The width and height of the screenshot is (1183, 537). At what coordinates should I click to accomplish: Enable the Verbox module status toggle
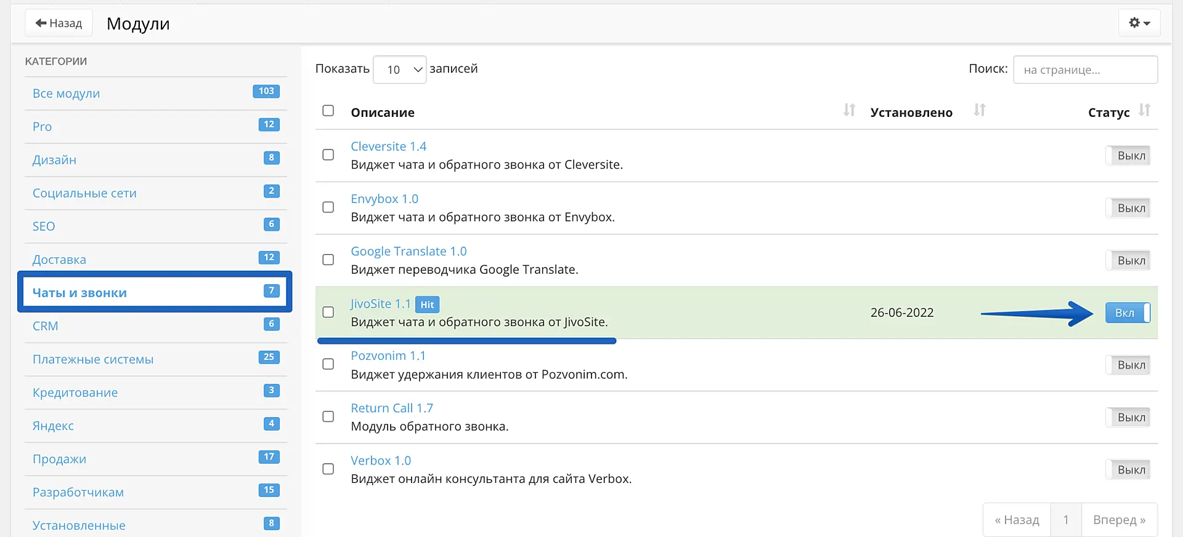pyautogui.click(x=1128, y=469)
